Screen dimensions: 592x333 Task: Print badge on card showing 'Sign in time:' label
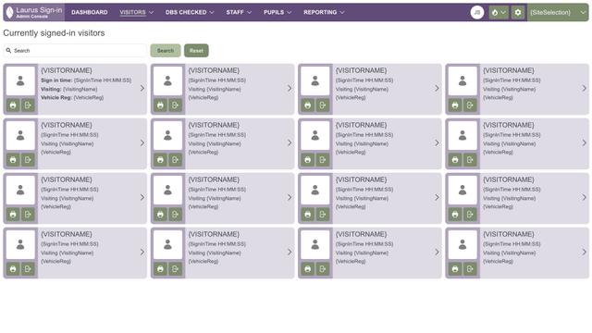tap(13, 105)
